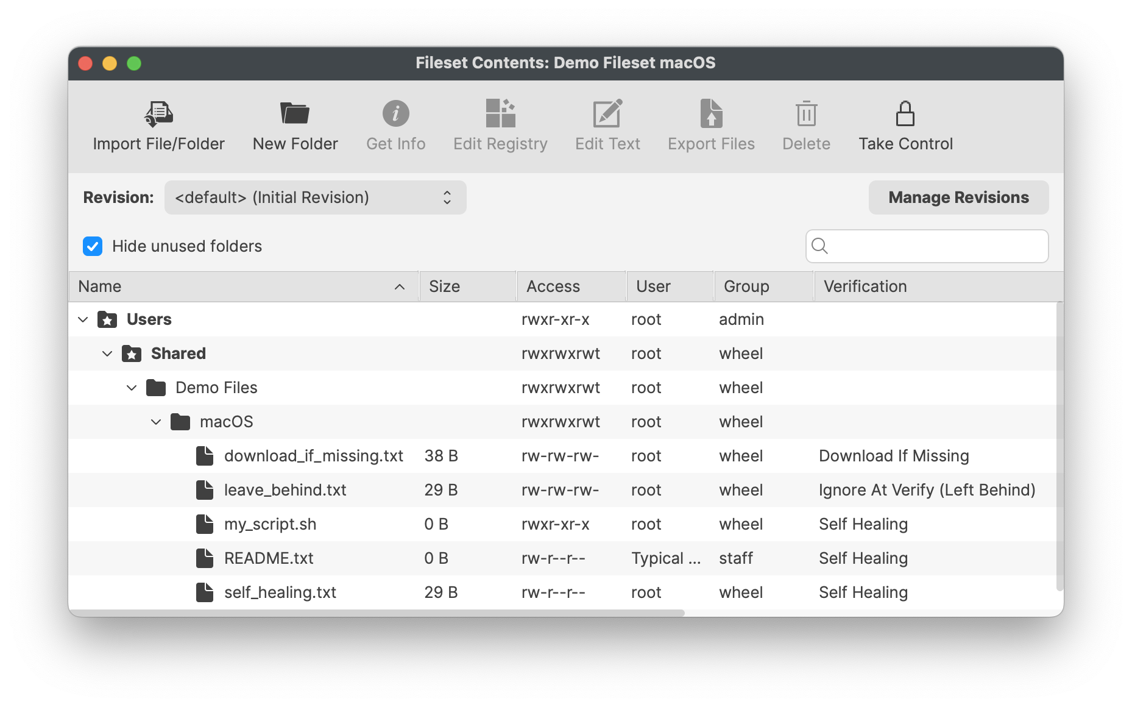Select the leave_behind.txt file name

285,490
